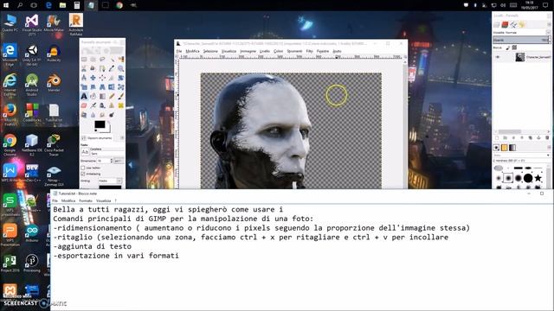Select the Scale tool
Viewport: 554px width, 311px height.
click(x=84, y=87)
